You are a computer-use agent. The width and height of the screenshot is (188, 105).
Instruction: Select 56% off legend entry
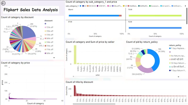click(49, 38)
